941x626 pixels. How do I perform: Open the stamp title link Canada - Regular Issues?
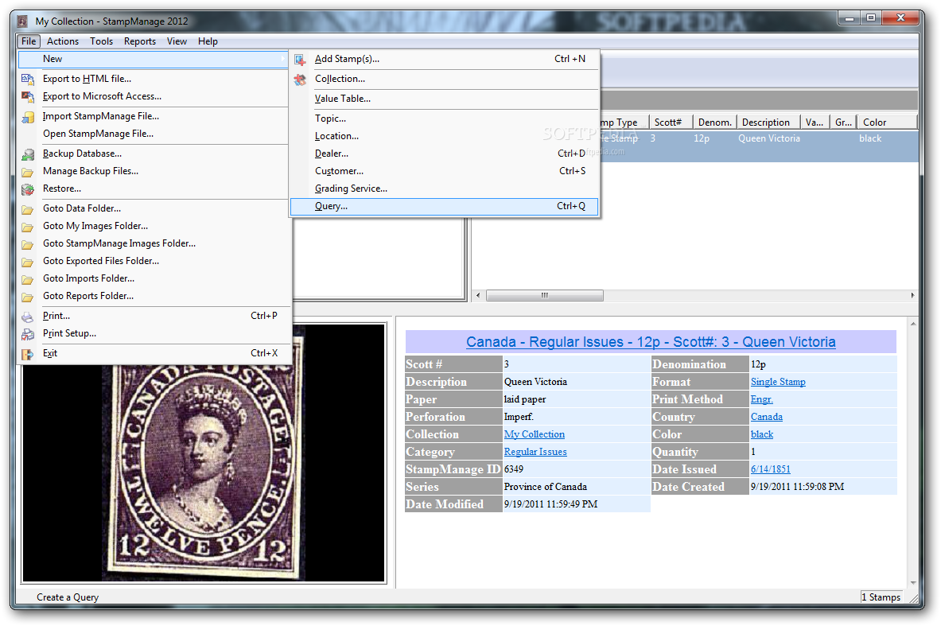point(651,342)
